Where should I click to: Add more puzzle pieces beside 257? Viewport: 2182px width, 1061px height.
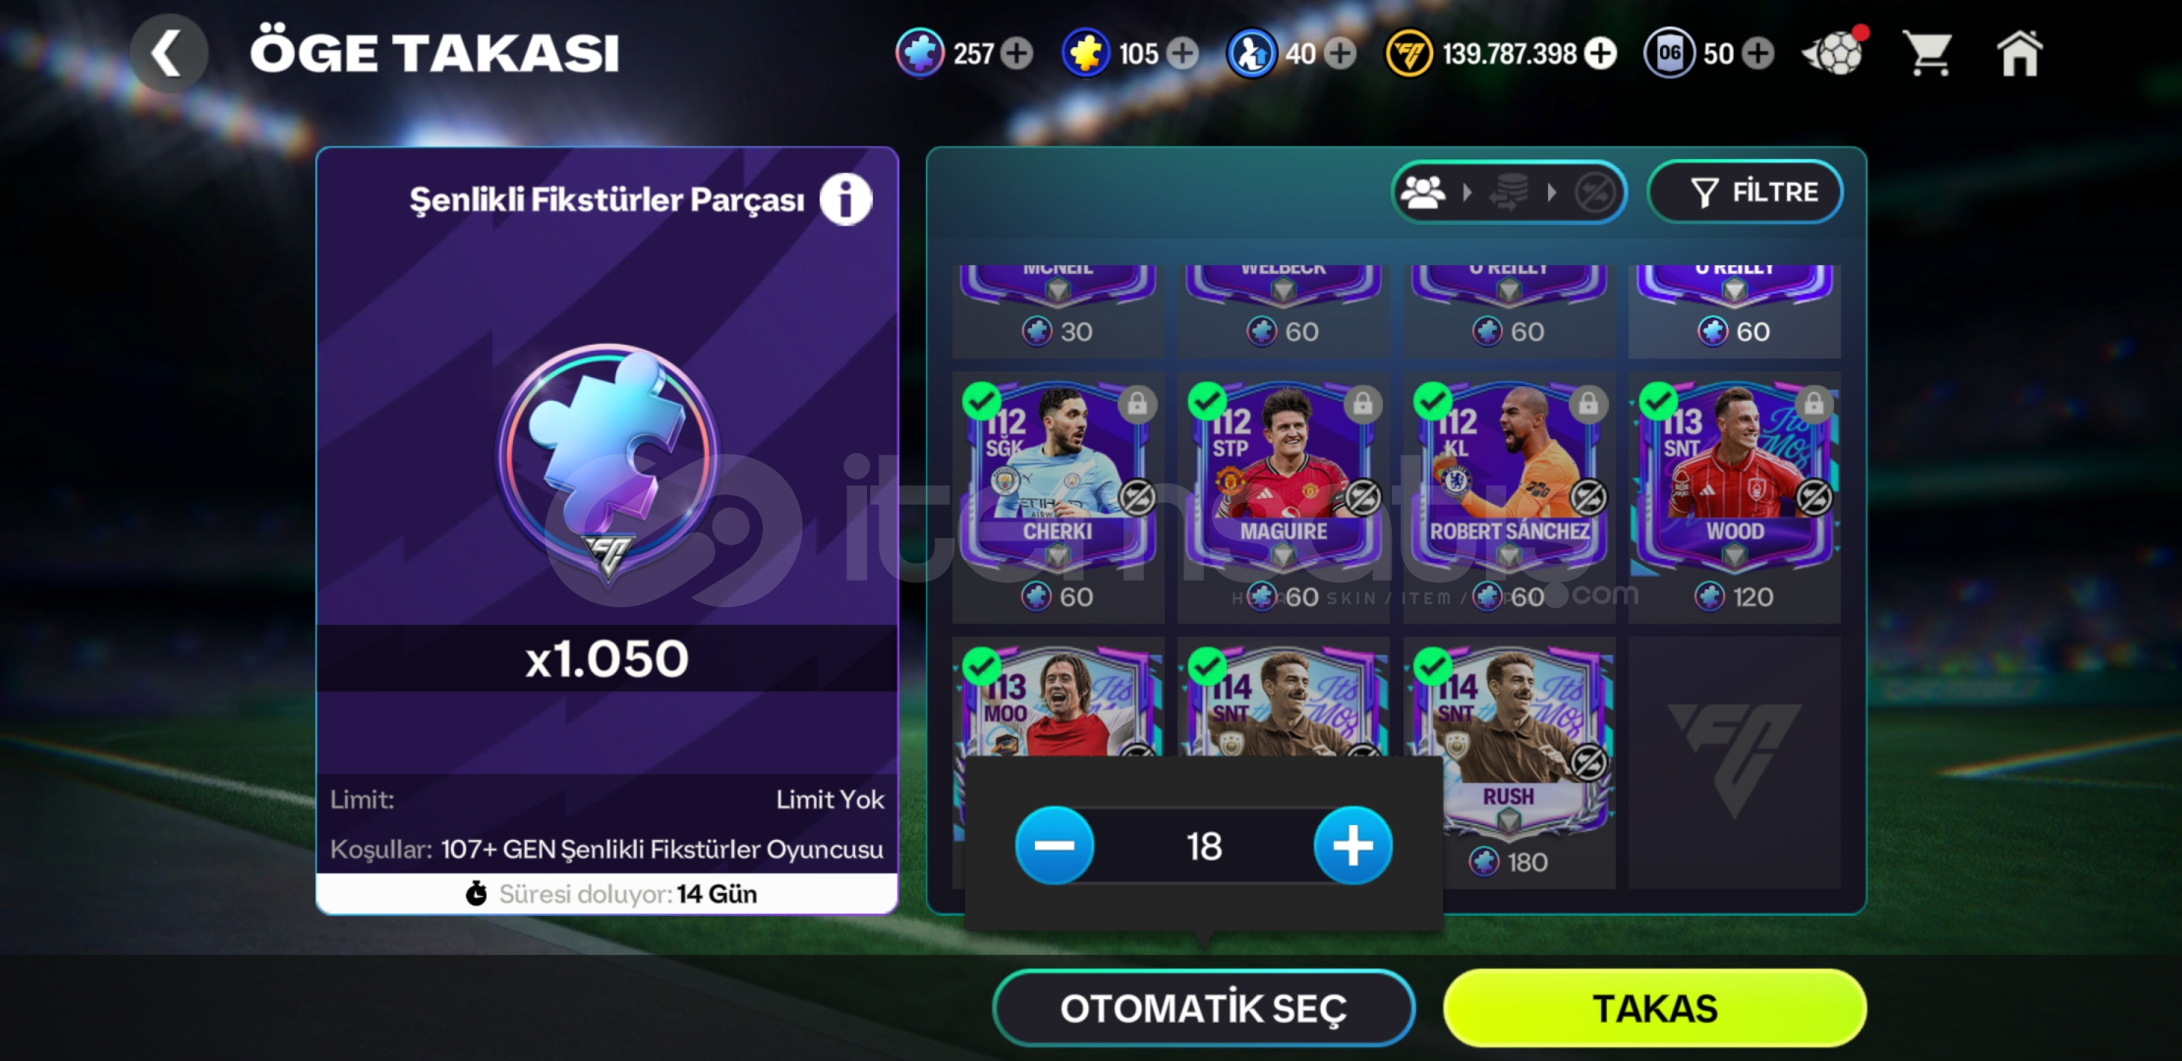pyautogui.click(x=1017, y=53)
